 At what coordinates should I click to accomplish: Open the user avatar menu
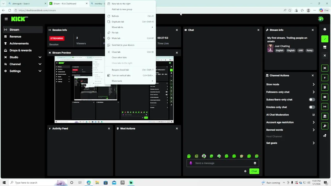[x=321, y=19]
